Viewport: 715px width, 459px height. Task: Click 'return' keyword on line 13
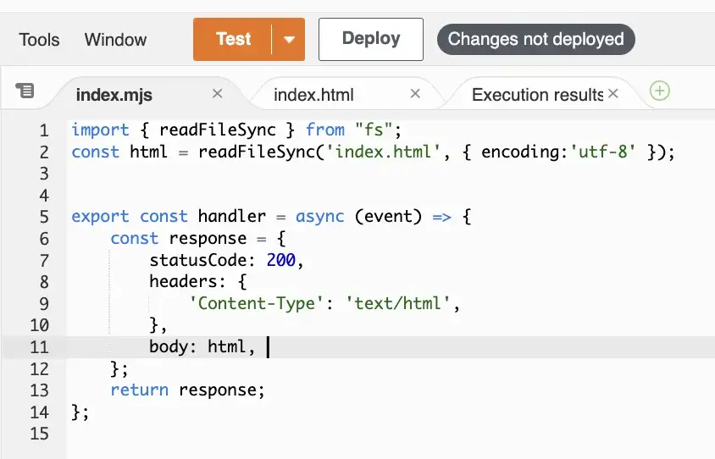click(x=140, y=390)
